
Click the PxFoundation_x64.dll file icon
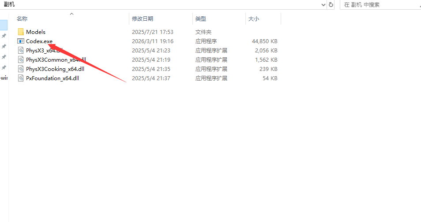point(21,78)
